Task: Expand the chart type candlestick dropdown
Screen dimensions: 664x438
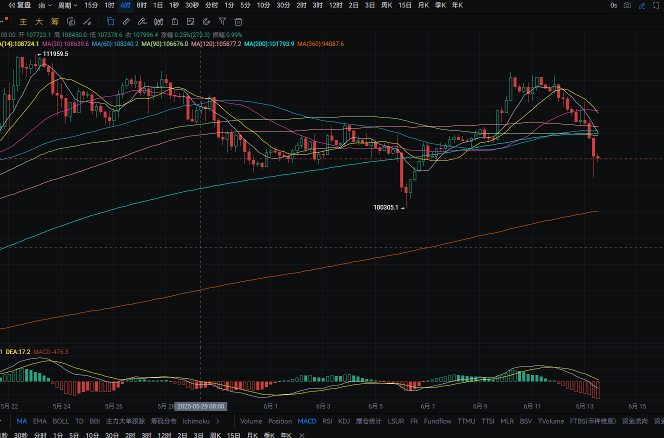Action: point(45,5)
